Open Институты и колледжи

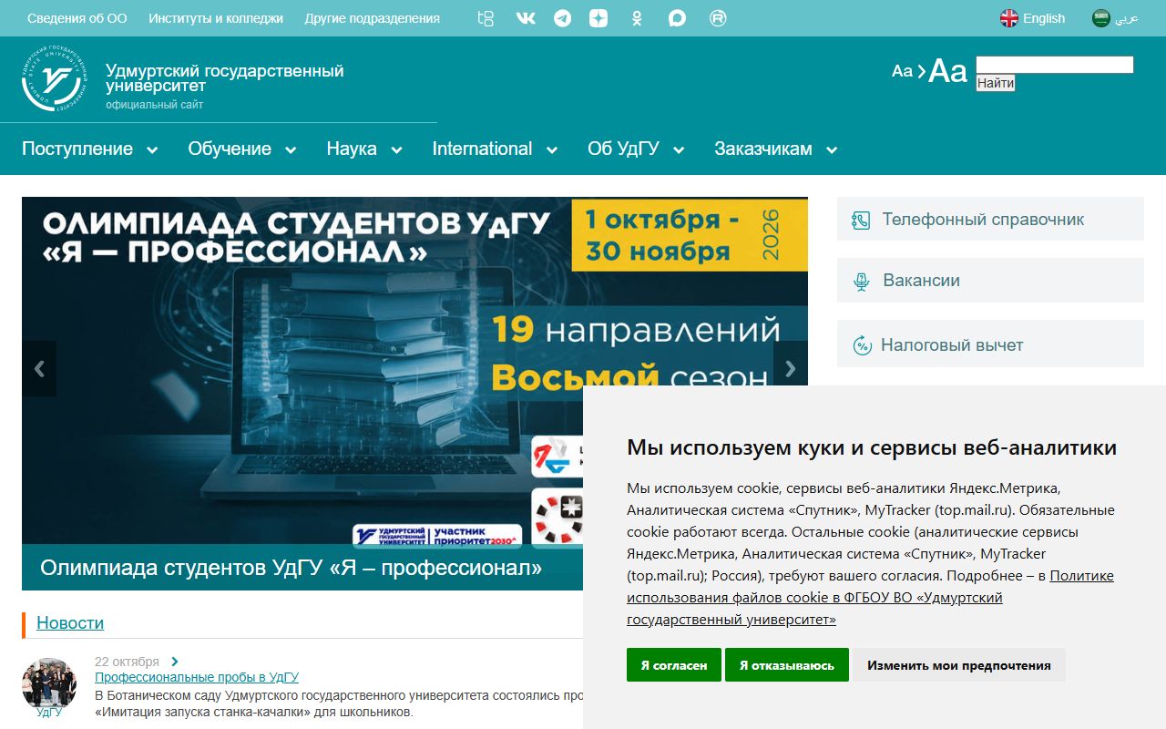point(216,18)
